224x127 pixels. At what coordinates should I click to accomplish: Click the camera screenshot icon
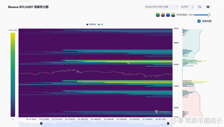[x=208, y=7]
